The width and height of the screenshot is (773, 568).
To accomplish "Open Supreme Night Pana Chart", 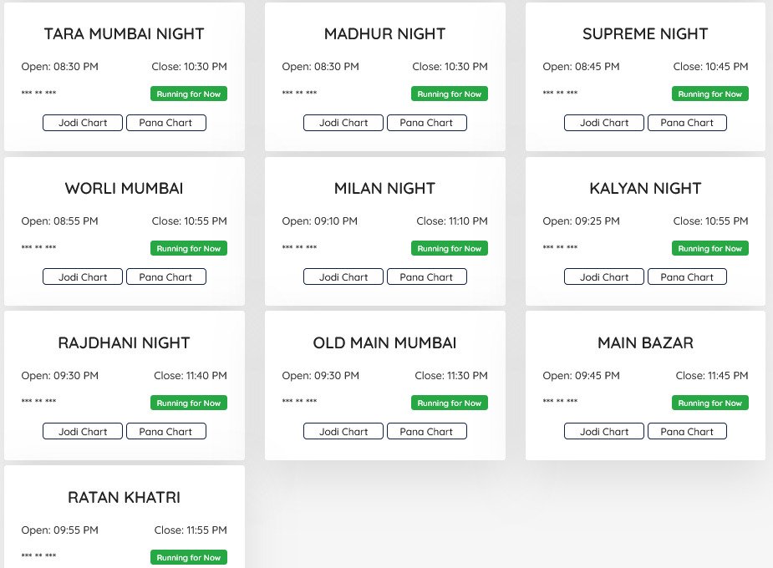I will 687,123.
